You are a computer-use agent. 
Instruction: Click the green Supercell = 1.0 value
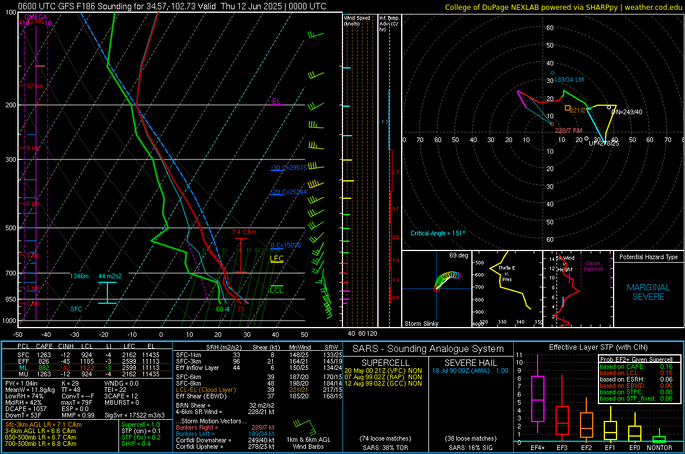coord(140,425)
